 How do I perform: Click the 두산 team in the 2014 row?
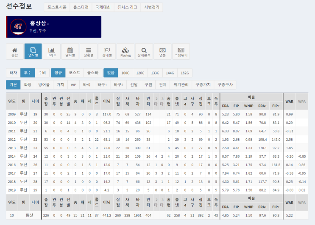click(x=23, y=156)
